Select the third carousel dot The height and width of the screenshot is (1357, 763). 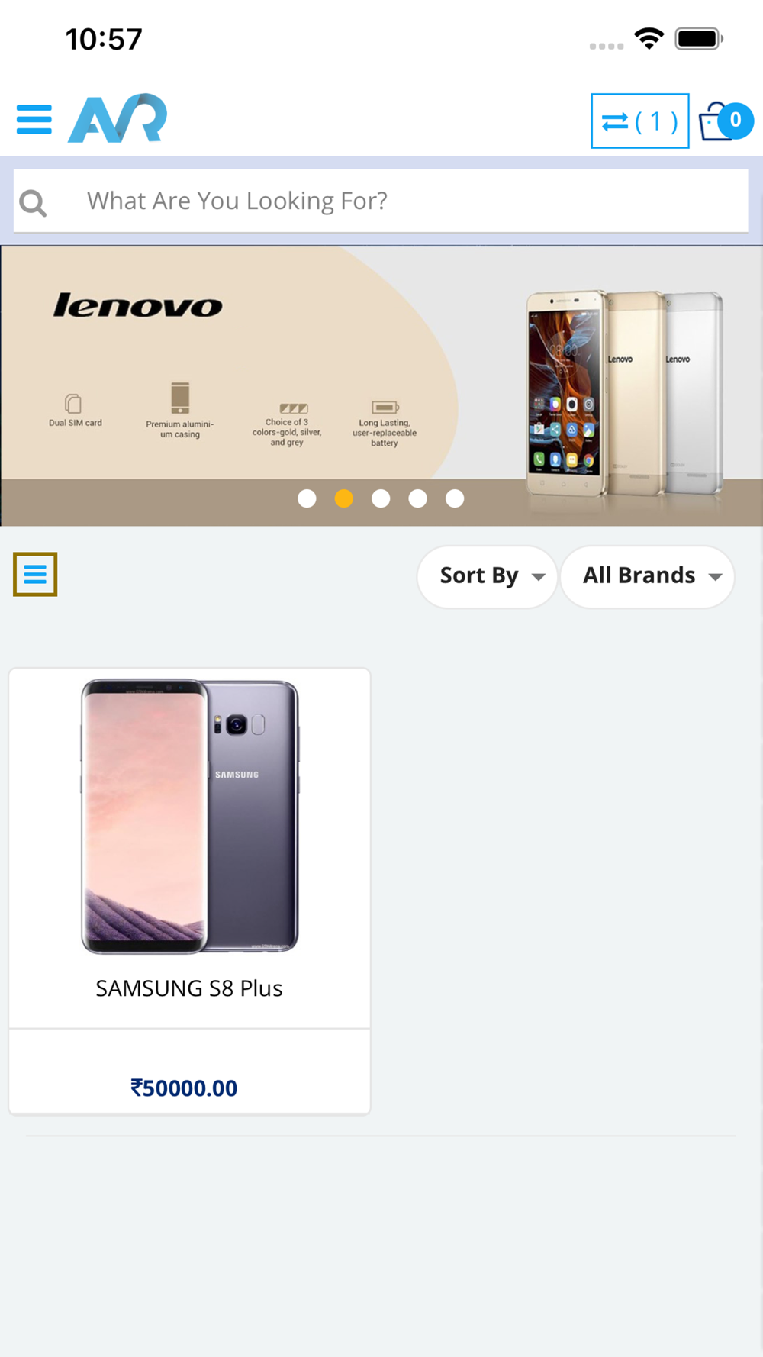pos(381,498)
